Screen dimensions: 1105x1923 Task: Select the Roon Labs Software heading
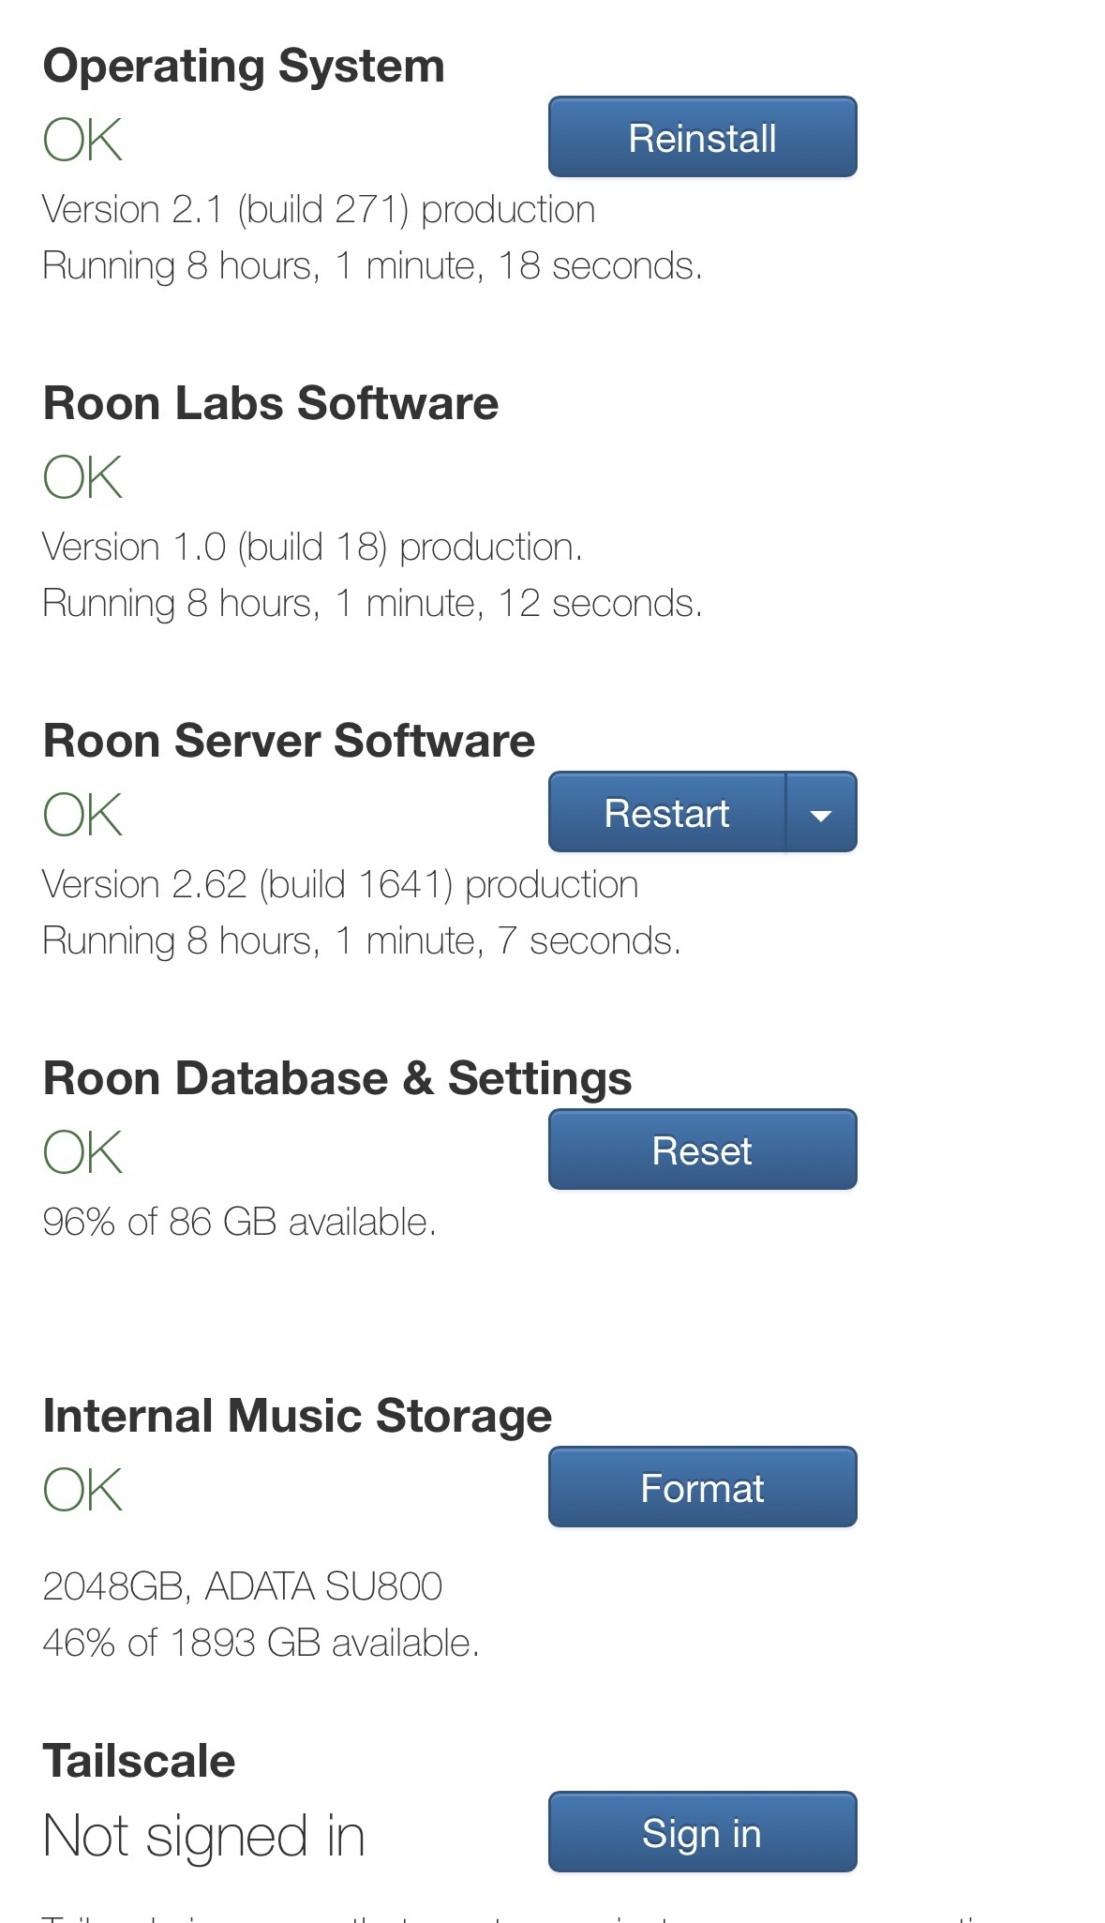pyautogui.click(x=271, y=403)
